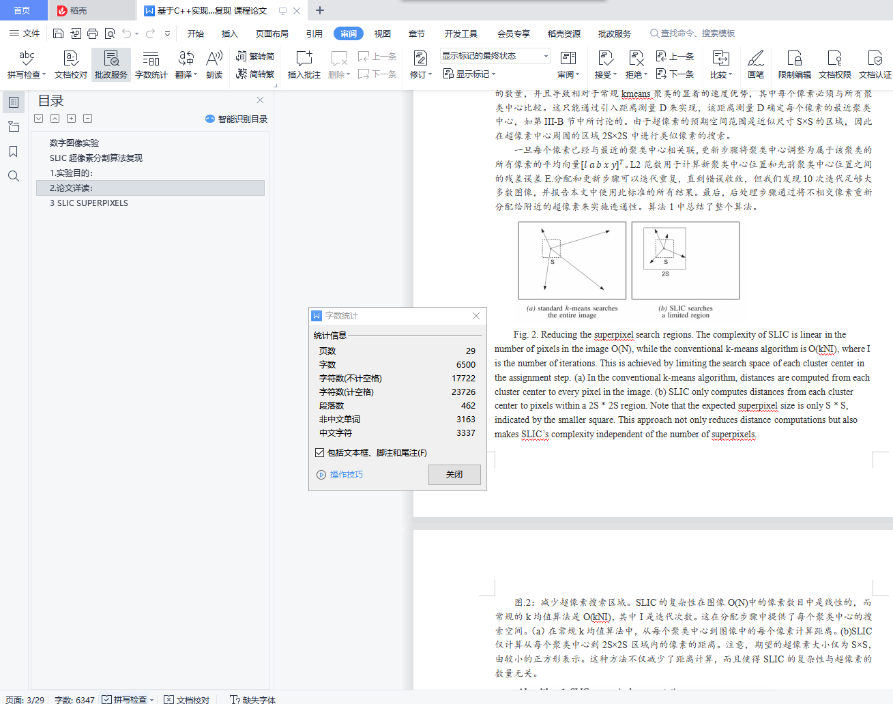Run 拼写检查 spell check tool
This screenshot has width=893, height=704.
(27, 65)
